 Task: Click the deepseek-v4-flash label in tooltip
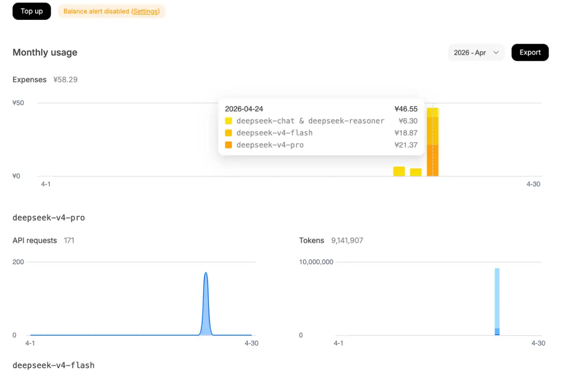[x=274, y=133]
